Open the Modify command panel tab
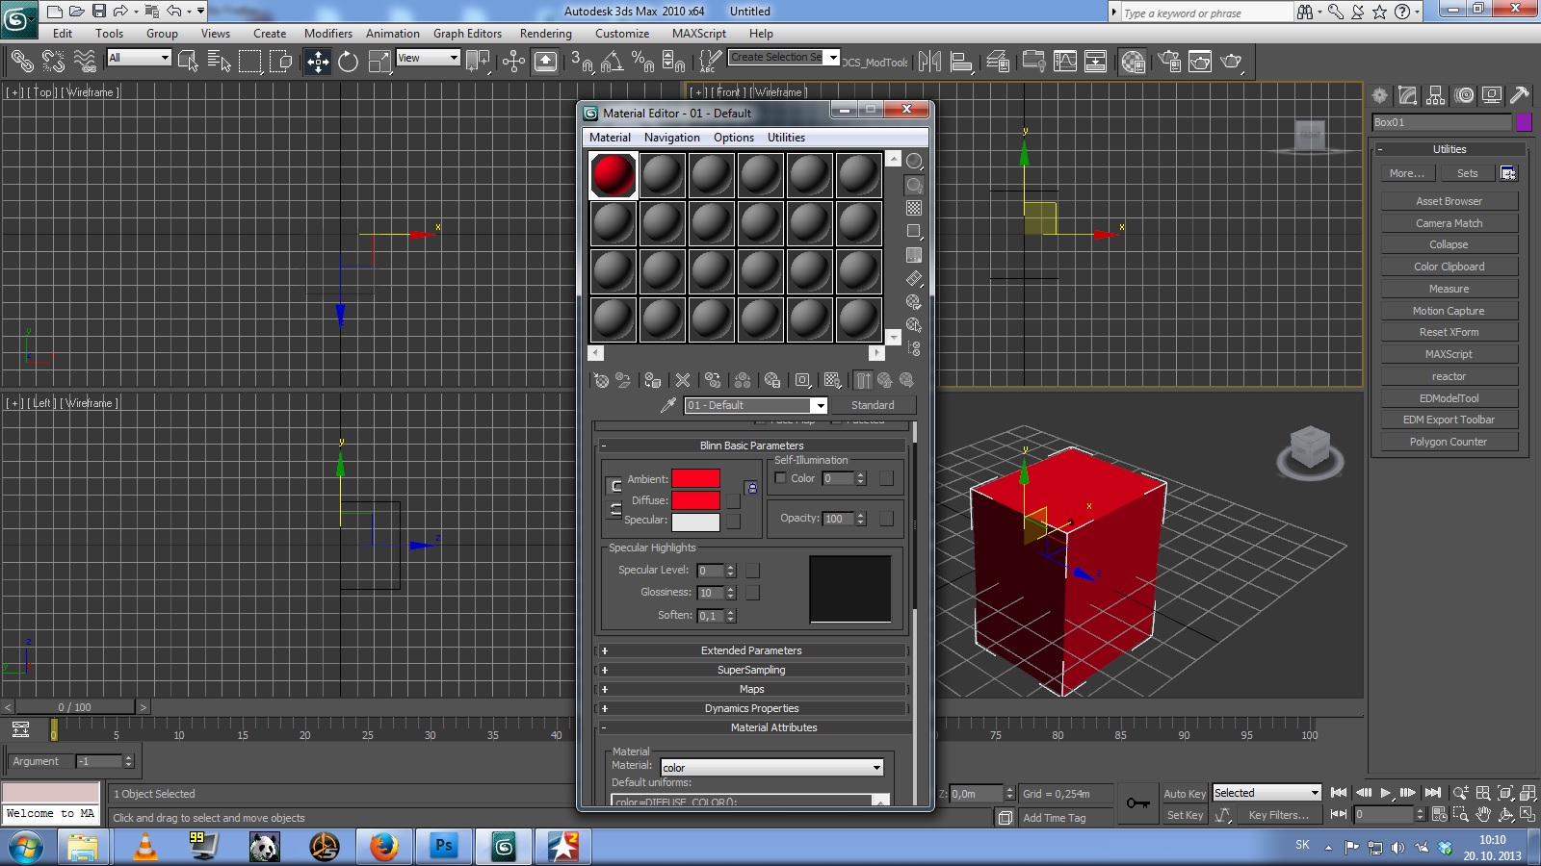This screenshot has height=866, width=1541. tap(1408, 95)
